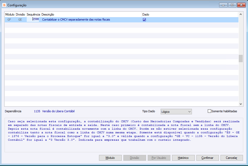248x166 pixels.
Task: Click the Divisão column header
Action: coord(20,14)
